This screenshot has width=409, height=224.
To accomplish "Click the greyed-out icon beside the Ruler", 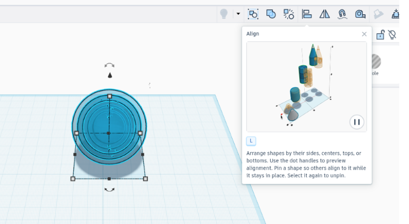I will (378, 14).
